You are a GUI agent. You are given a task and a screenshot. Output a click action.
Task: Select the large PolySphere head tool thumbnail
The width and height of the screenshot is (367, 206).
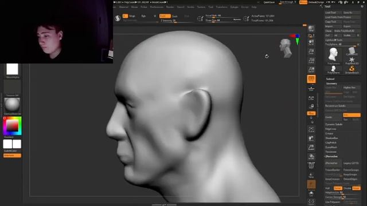click(x=333, y=55)
